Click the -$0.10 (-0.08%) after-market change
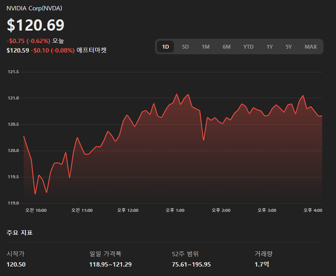This screenshot has height=276, width=336. (53, 50)
